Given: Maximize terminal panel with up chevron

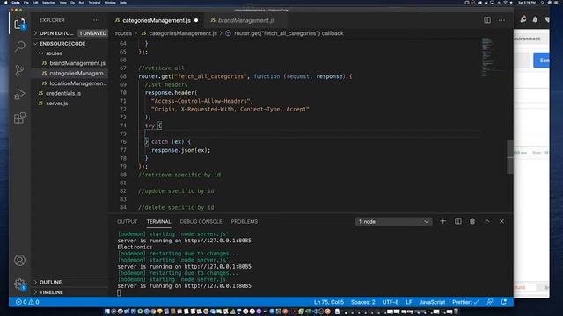Looking at the screenshot, I should pos(486,221).
